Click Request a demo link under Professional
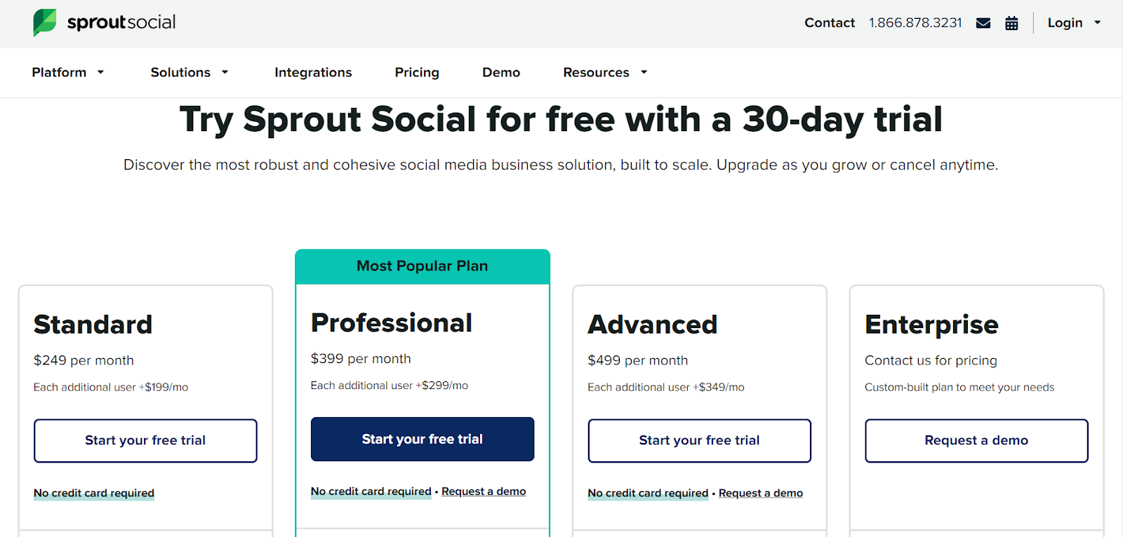 point(484,491)
